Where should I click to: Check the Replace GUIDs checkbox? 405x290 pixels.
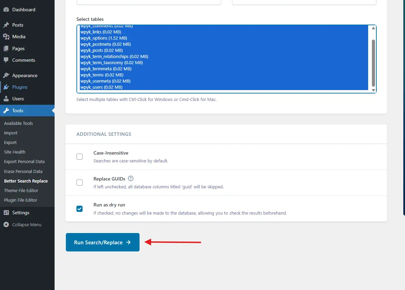click(x=79, y=183)
